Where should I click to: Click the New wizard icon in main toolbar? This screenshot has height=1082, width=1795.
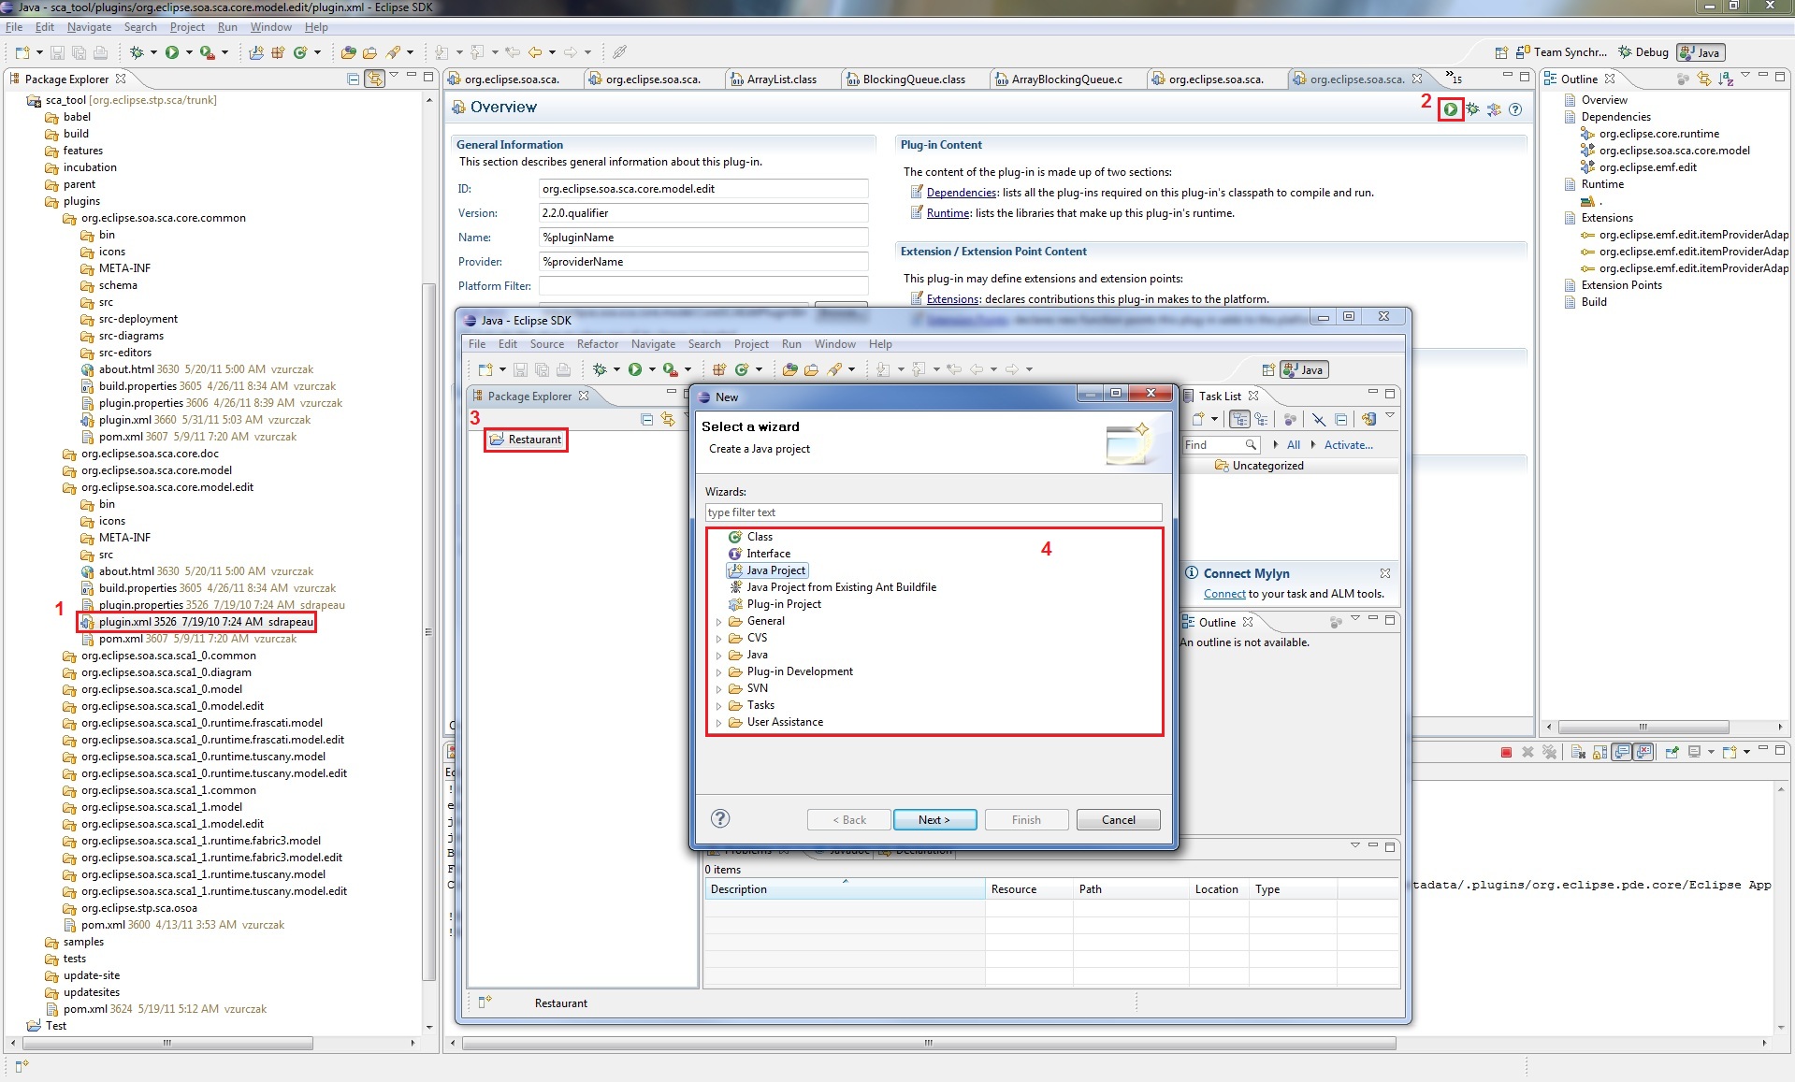coord(22,52)
